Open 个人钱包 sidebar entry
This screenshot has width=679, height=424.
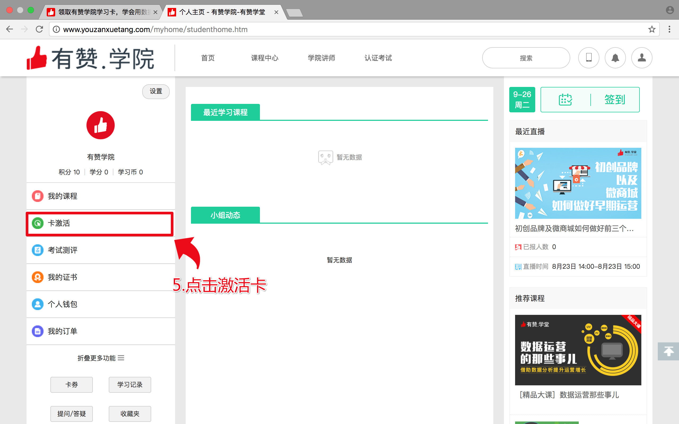[x=101, y=304]
